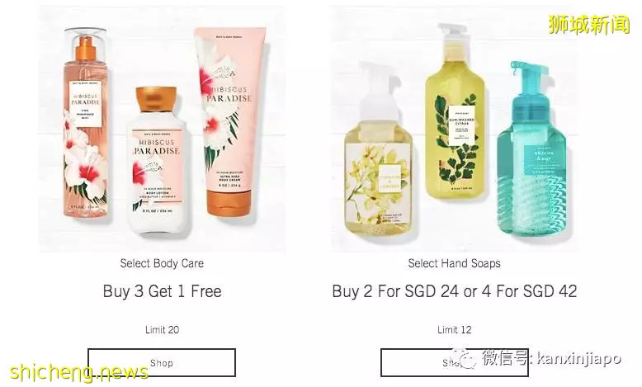The height and width of the screenshot is (387, 642).
Task: Click the 狮城新闻 watermark at top right
Action: pos(589,24)
